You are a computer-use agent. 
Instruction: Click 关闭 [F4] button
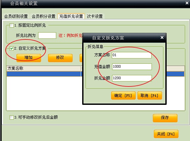(x=166, y=134)
